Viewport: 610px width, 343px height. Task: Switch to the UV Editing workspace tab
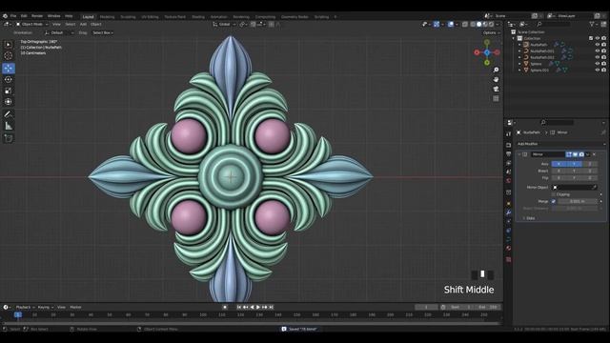(150, 17)
